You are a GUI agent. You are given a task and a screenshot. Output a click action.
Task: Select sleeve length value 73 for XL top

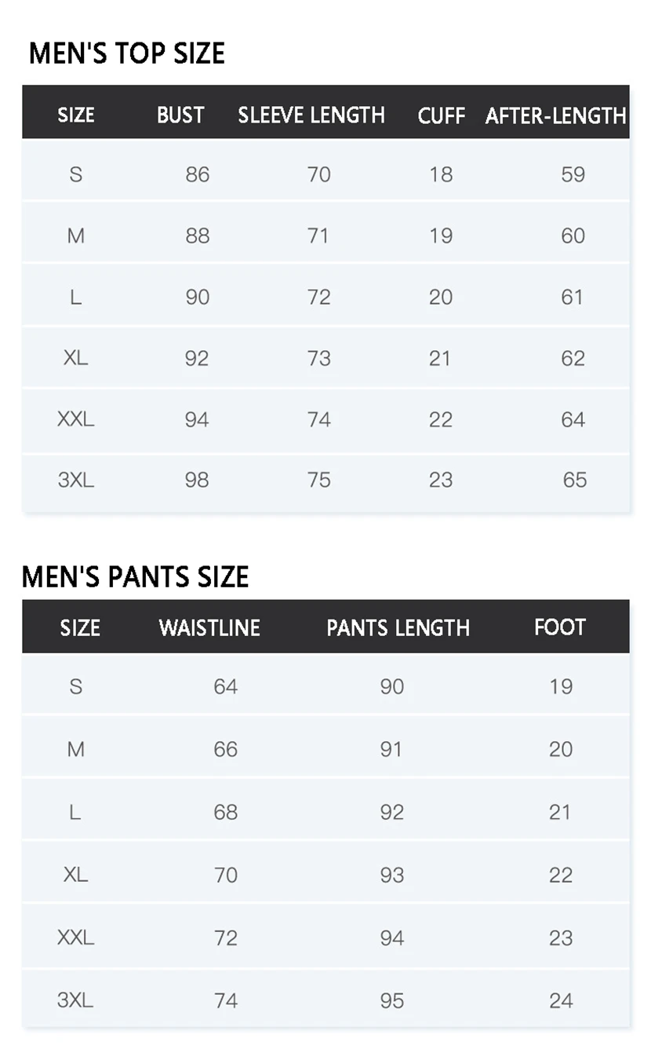click(318, 358)
